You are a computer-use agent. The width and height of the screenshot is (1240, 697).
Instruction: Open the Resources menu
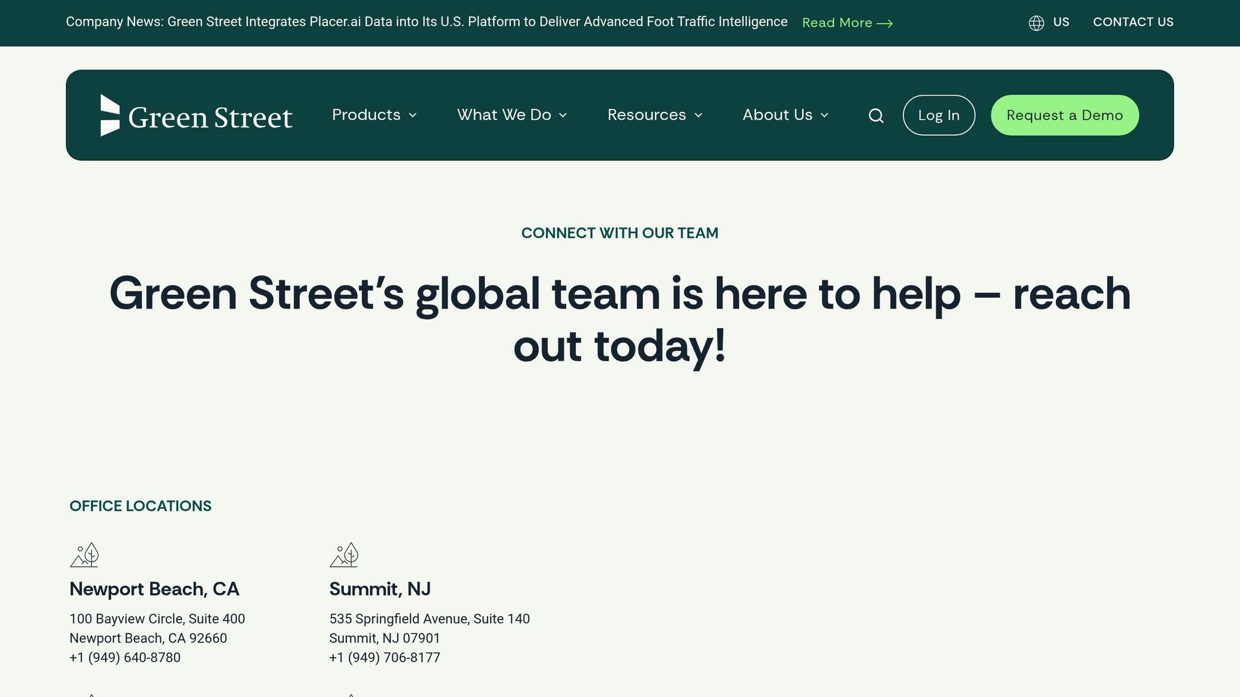tap(647, 115)
